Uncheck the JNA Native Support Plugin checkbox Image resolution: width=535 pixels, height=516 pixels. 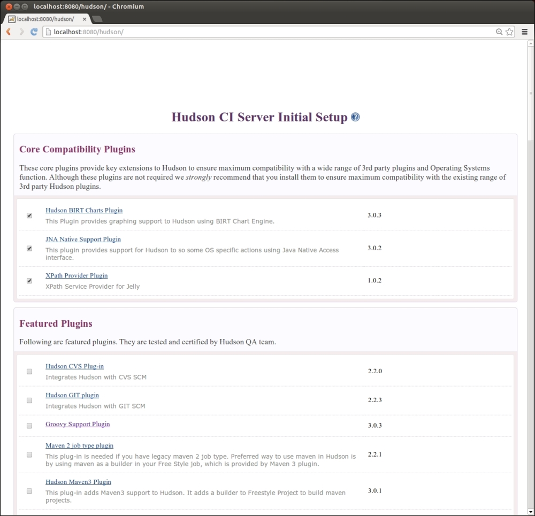(x=29, y=248)
